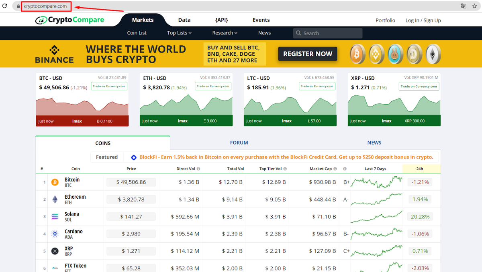This screenshot has width=482, height=272.
Task: Click info icon before Last 7 Days
Action: 345,169
